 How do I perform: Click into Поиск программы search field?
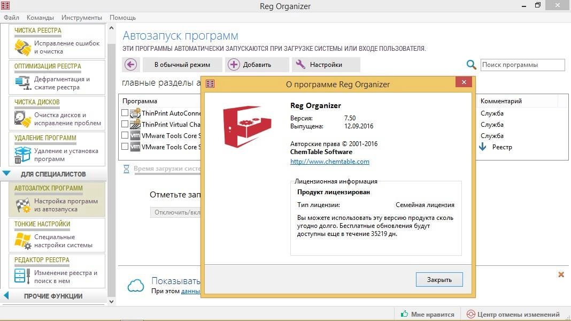pos(522,65)
